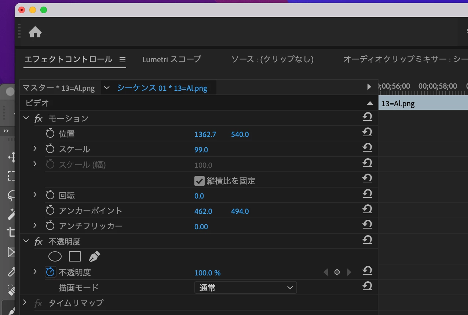Toggle animation stopwatch for アンカーポイント
Image resolution: width=468 pixels, height=315 pixels.
coord(50,211)
